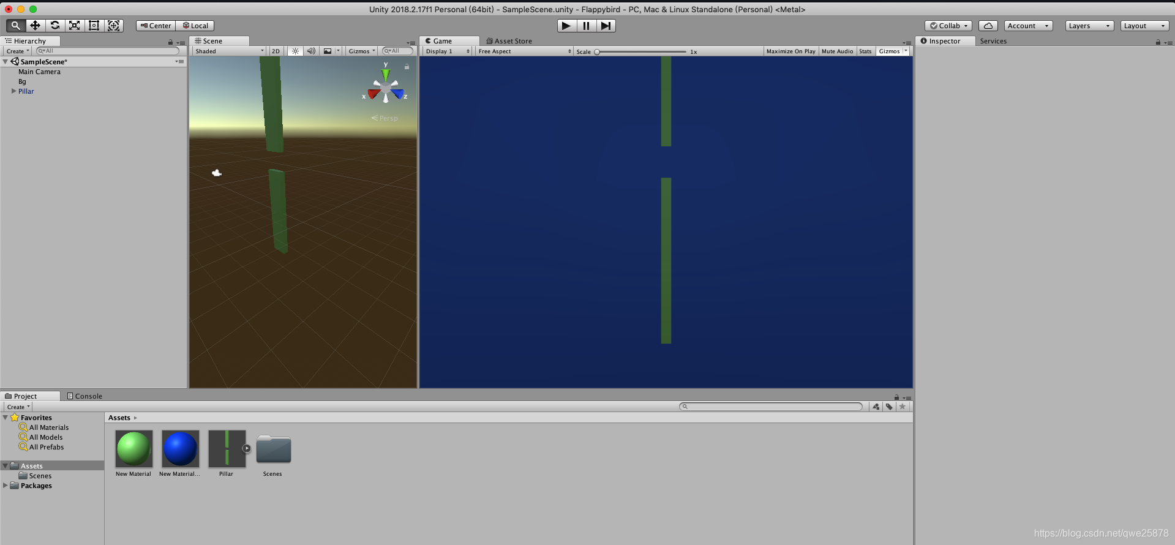The image size is (1175, 545).
Task: Toggle Maximize On Play
Action: coord(790,51)
